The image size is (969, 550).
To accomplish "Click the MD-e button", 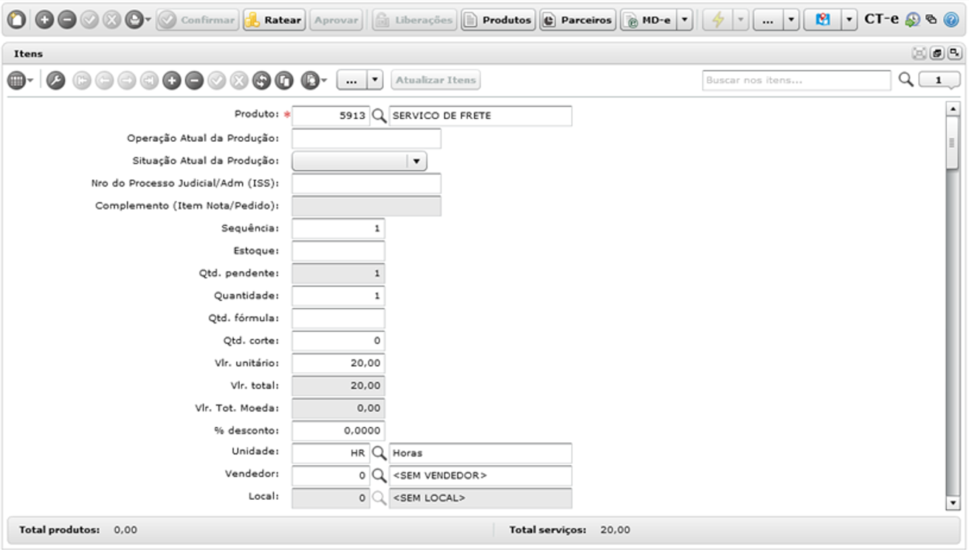I will tap(648, 20).
